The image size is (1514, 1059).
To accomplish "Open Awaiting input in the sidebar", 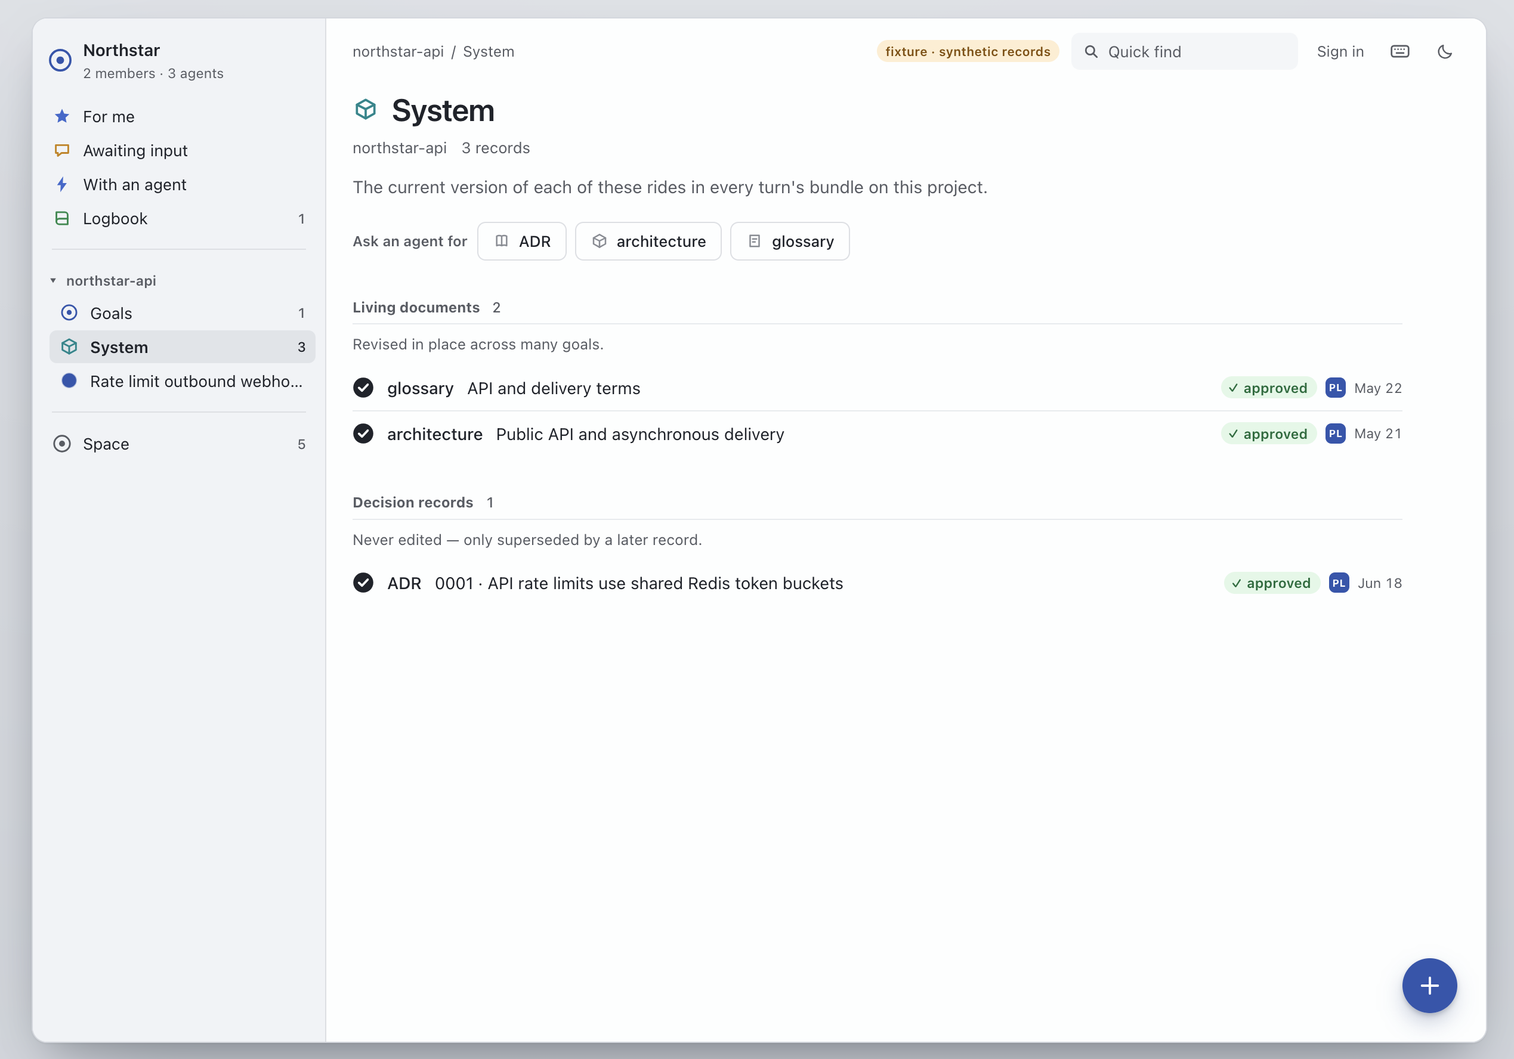I will pyautogui.click(x=179, y=150).
